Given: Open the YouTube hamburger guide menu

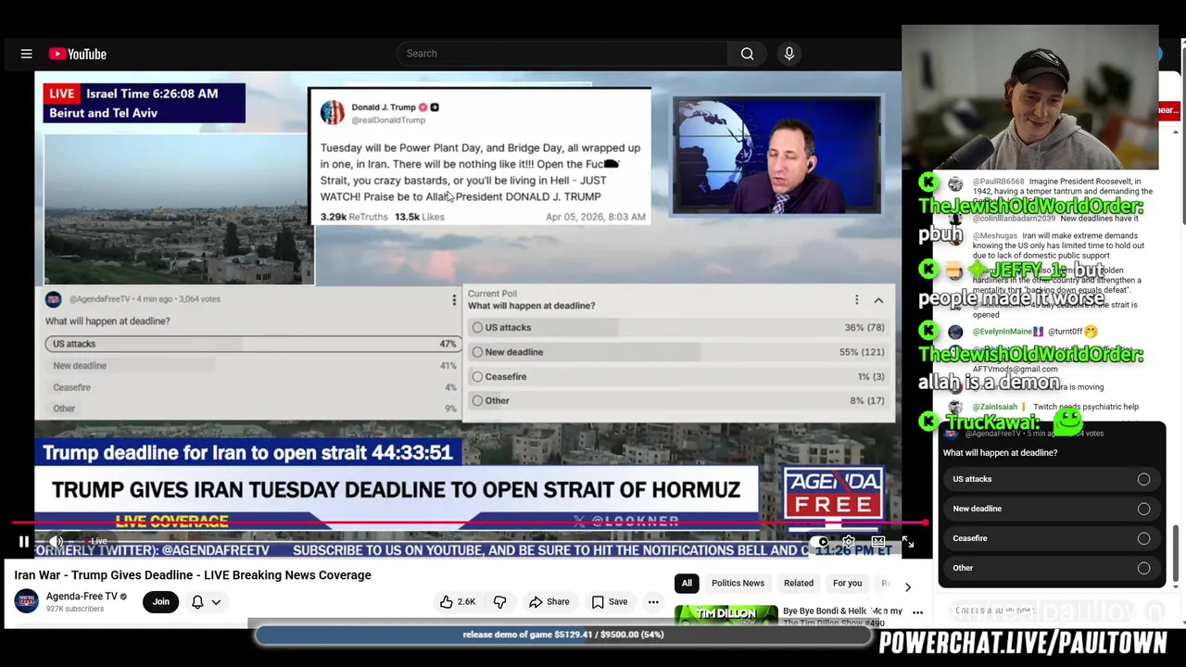Looking at the screenshot, I should 26,54.
